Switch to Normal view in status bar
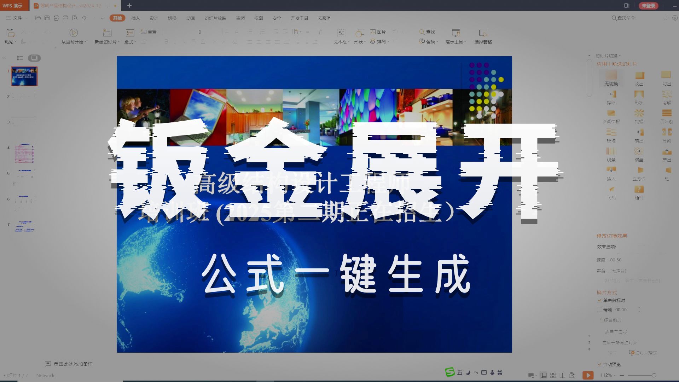 pos(544,375)
